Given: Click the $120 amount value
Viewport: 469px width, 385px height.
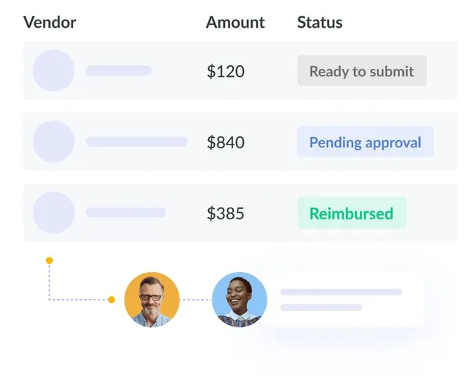Looking at the screenshot, I should pyautogui.click(x=226, y=71).
